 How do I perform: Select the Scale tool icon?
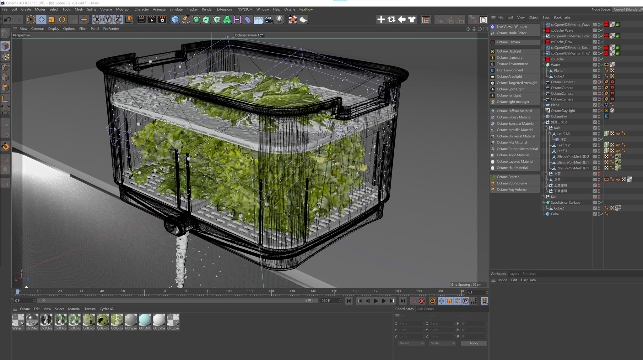point(52,20)
